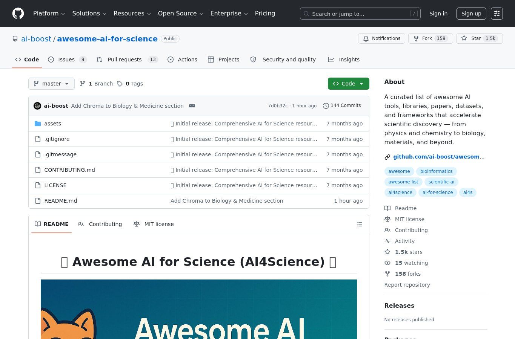Click the ai-boost avatar in commit row

pyautogui.click(x=37, y=106)
